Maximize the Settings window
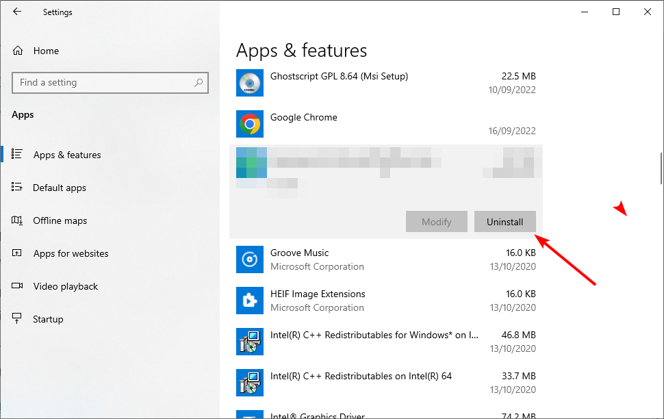The image size is (664, 419). click(616, 12)
